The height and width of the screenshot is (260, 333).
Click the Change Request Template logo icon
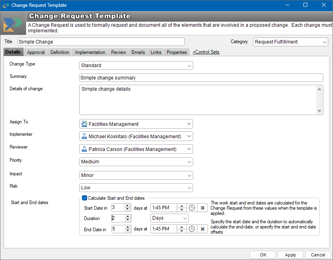[x=13, y=24]
